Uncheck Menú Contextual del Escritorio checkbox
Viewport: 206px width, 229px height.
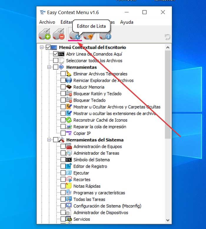[48, 47]
